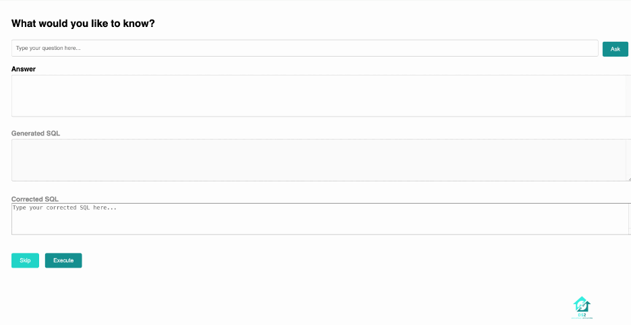
Task: Click the DS2 wordmark below the logo
Action: [581, 314]
